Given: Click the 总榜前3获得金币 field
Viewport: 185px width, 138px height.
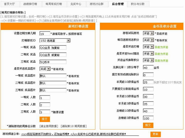Looking at the screenshot, I should (148, 118).
